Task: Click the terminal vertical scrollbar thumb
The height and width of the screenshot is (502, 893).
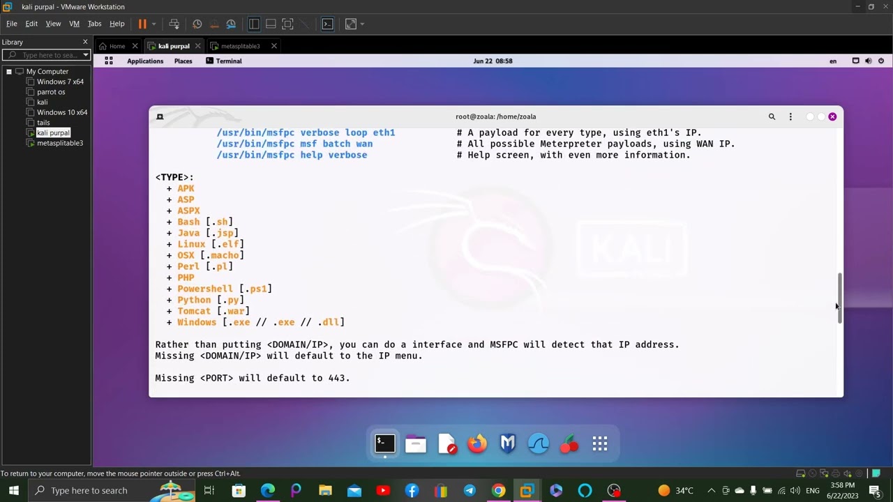Action: [x=839, y=298]
